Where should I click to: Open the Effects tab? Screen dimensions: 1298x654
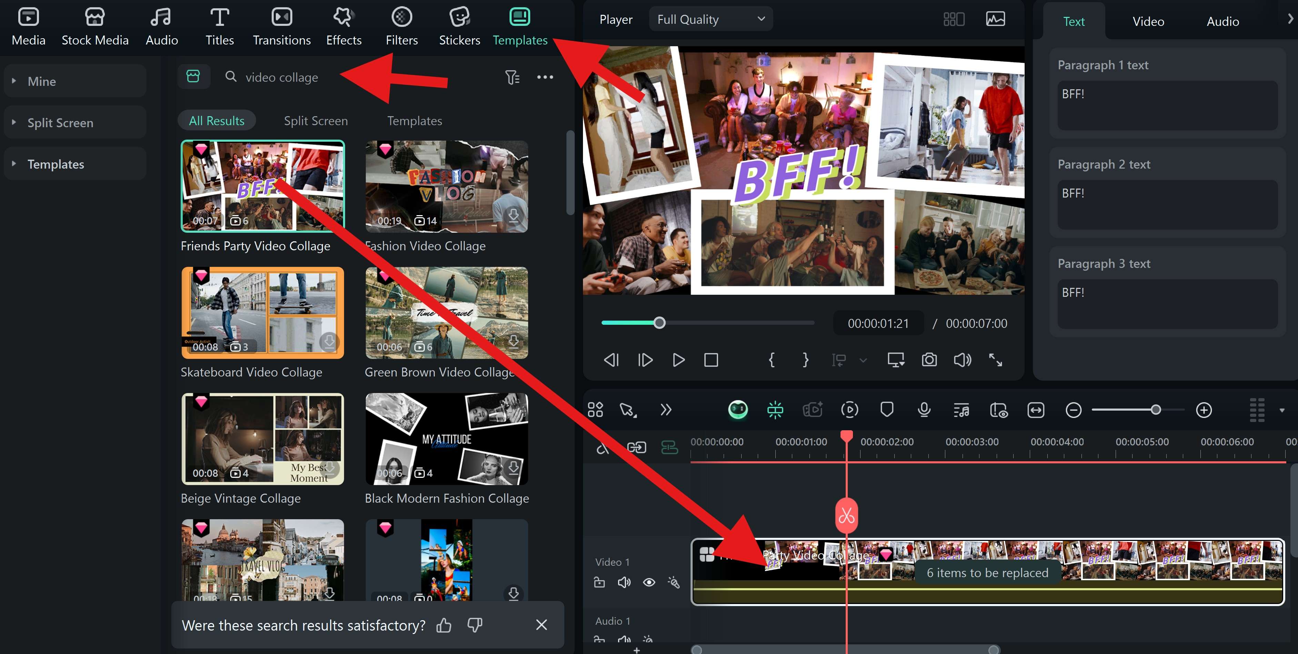coord(344,27)
